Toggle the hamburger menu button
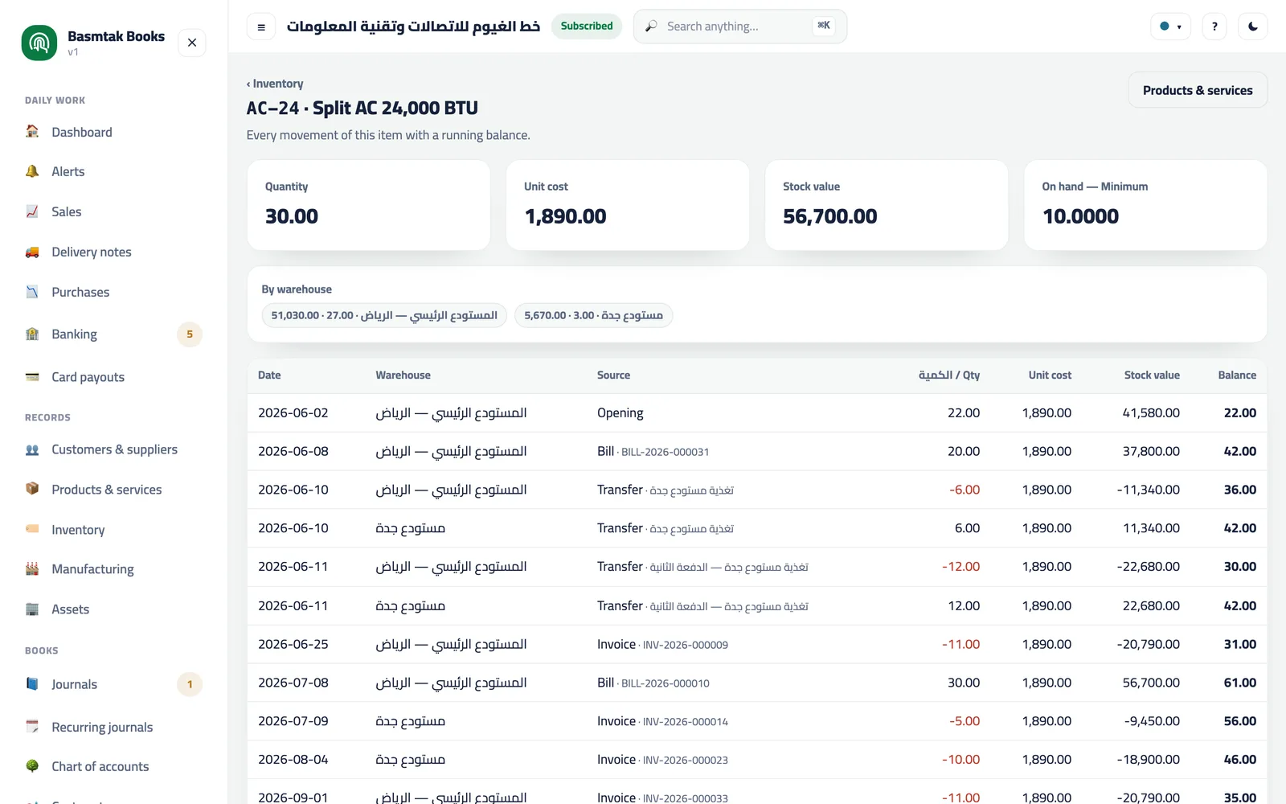1286x804 pixels. tap(261, 27)
